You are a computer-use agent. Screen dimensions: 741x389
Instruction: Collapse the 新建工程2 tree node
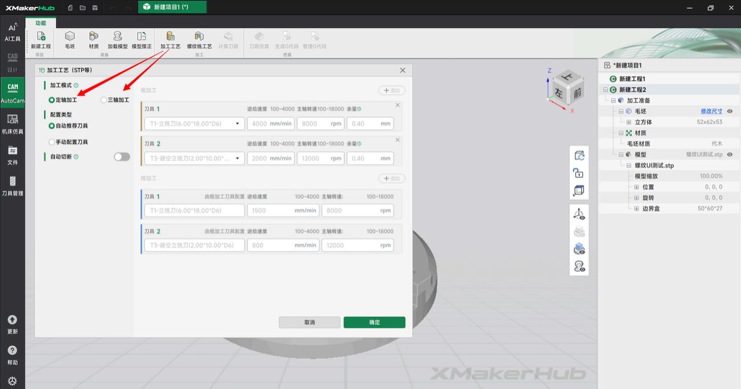point(606,90)
